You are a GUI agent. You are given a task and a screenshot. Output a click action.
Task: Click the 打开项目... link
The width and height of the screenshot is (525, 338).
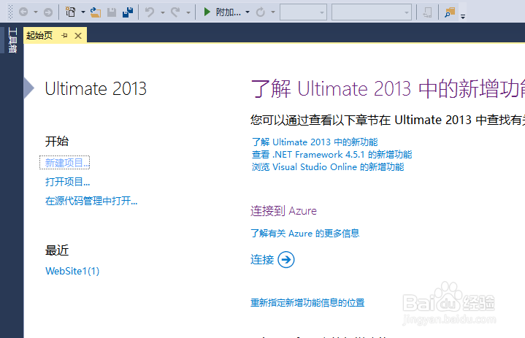[68, 182]
